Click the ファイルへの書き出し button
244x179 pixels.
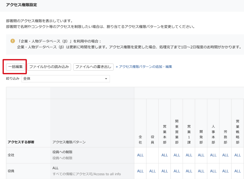(x=93, y=67)
